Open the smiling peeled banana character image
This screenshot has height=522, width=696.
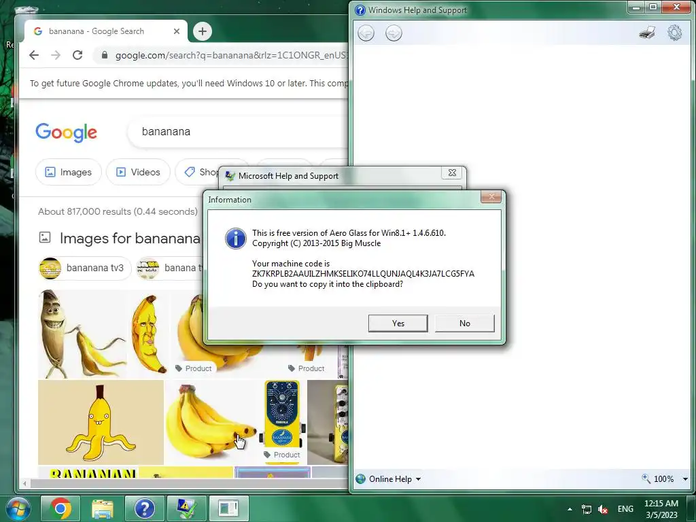(82, 334)
